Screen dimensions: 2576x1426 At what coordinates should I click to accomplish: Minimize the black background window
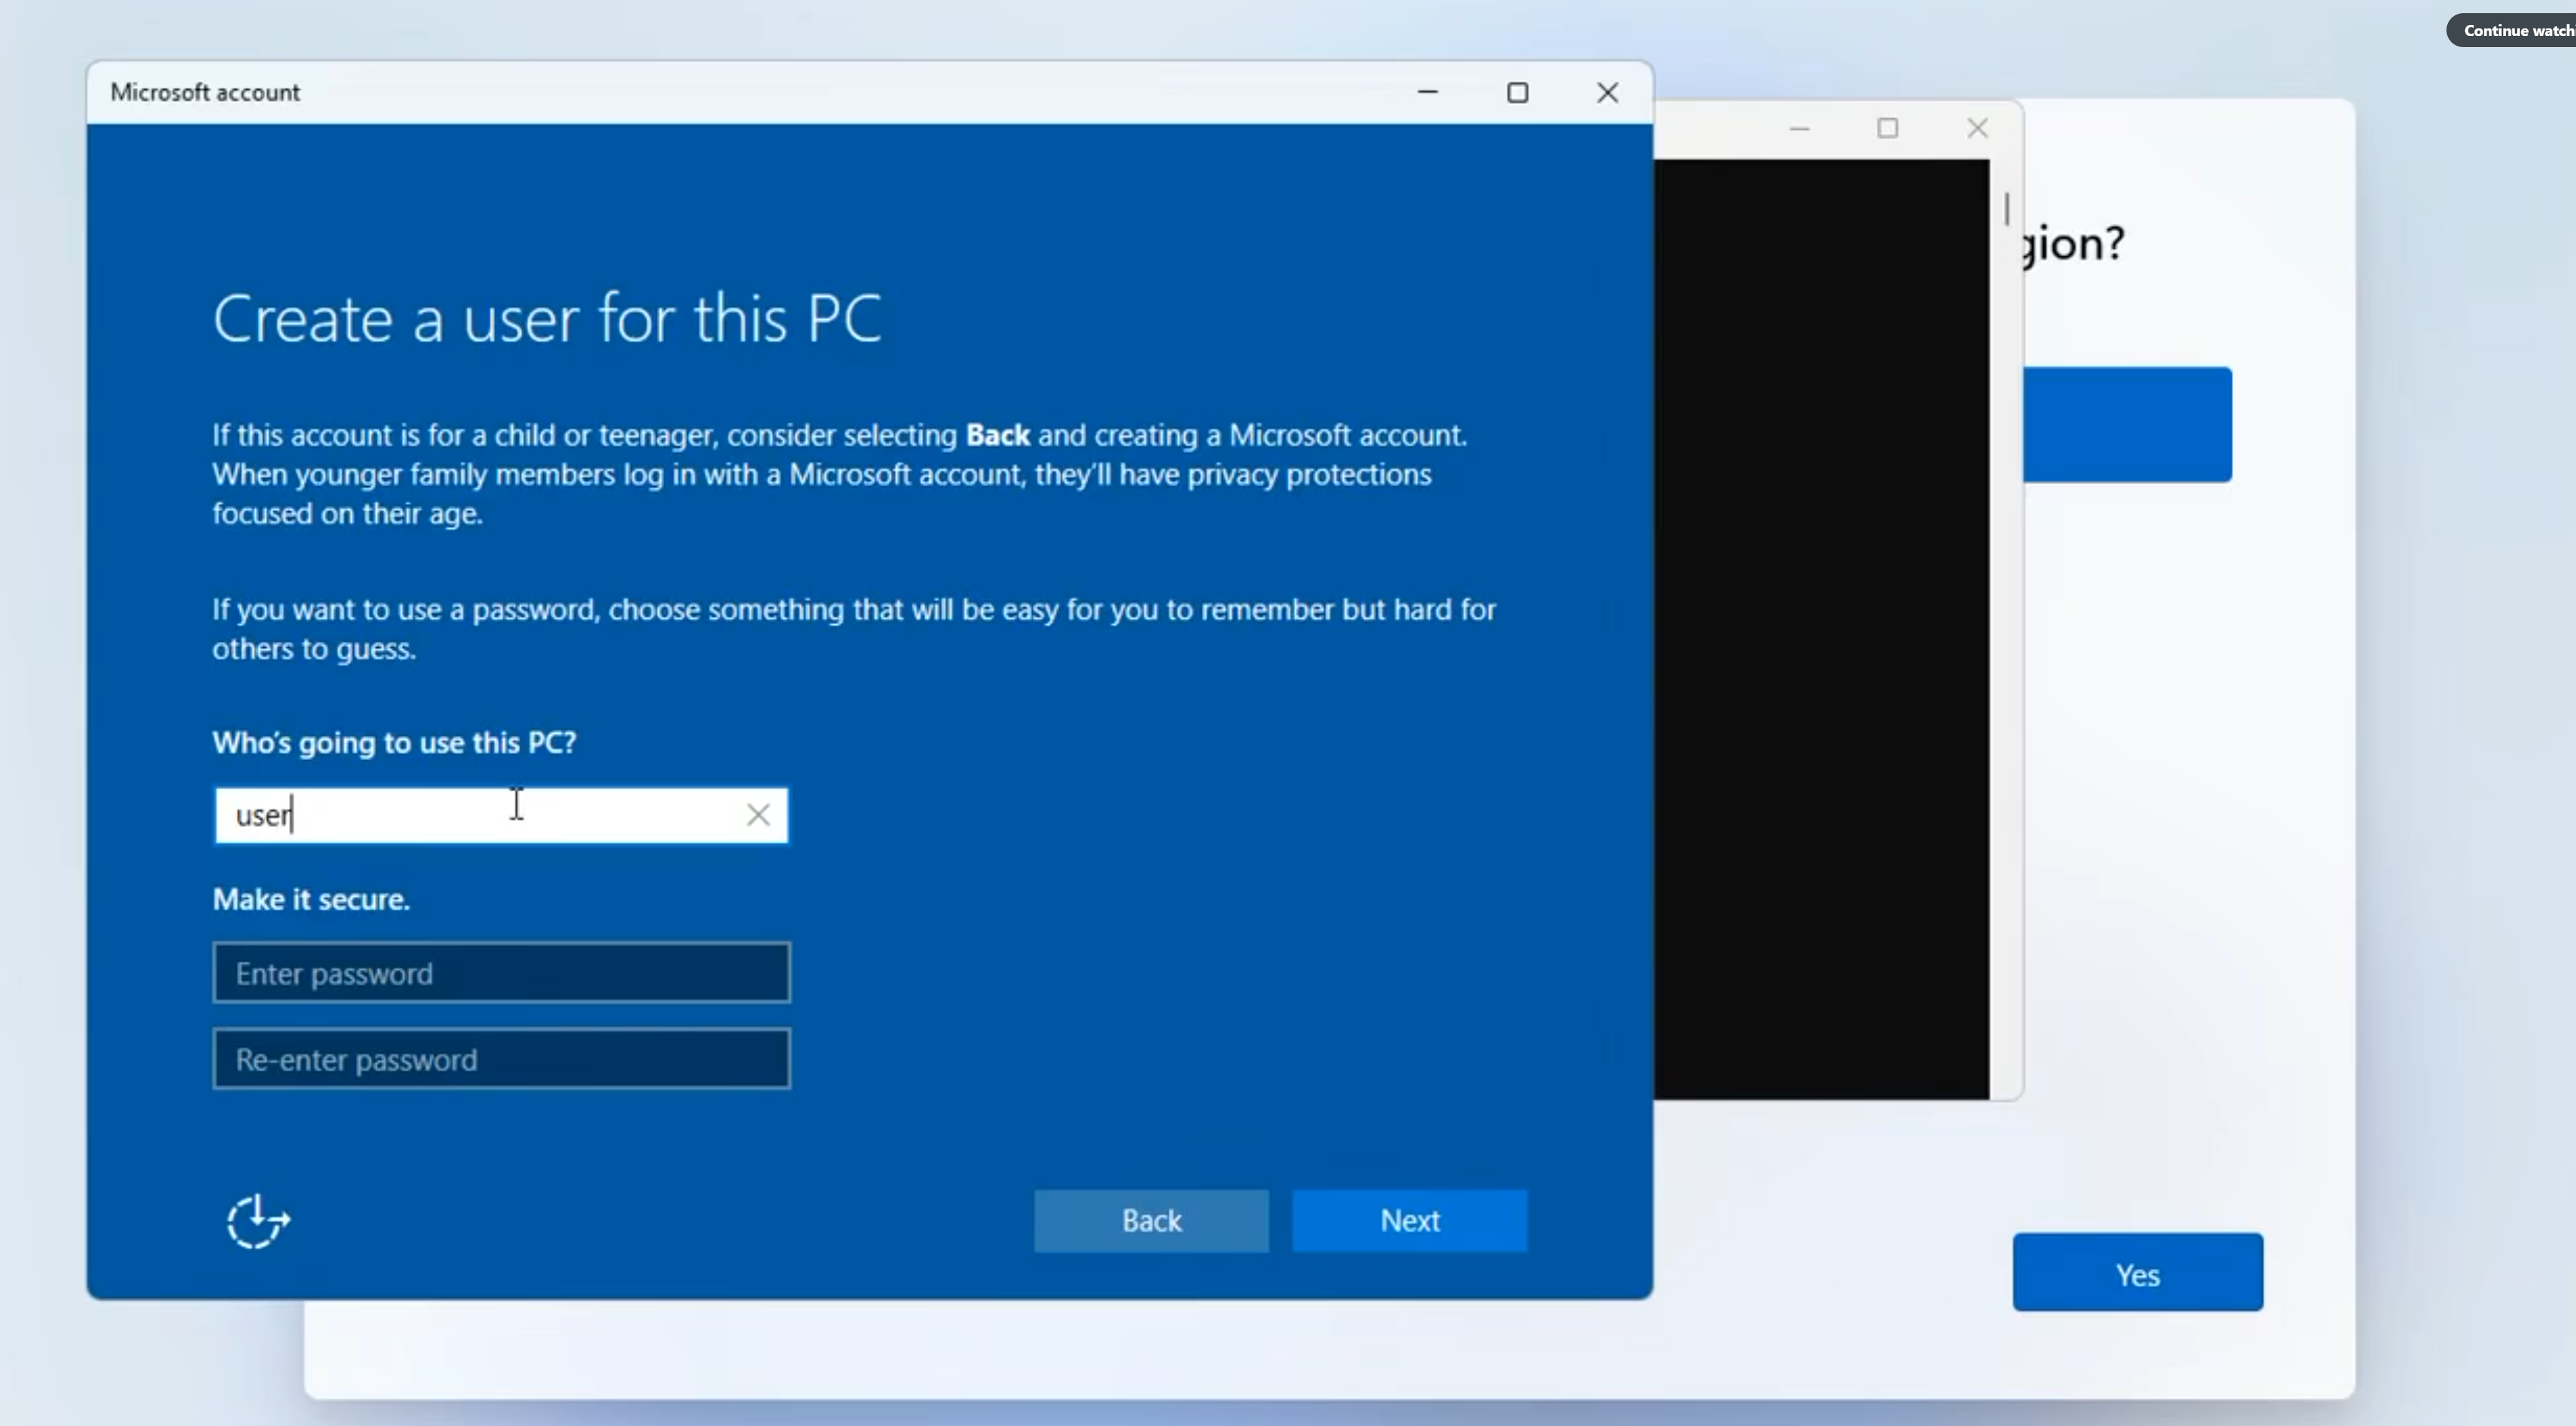click(x=1799, y=128)
